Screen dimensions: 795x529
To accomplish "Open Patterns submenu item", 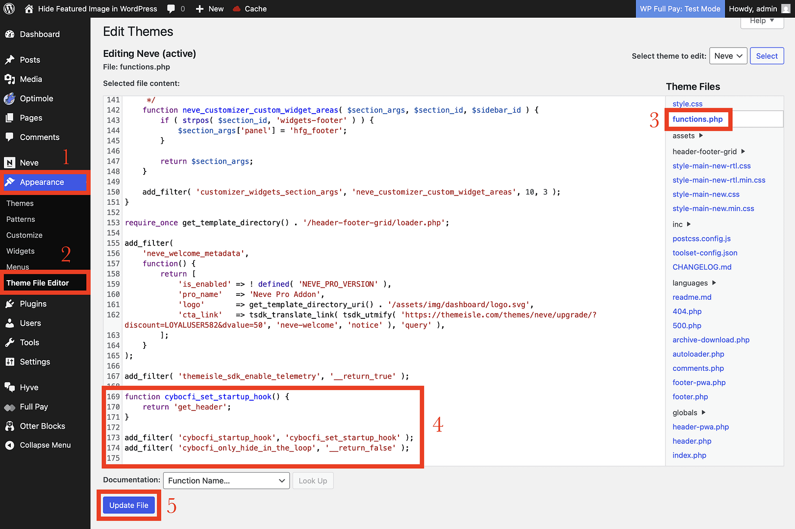I will pos(21,219).
